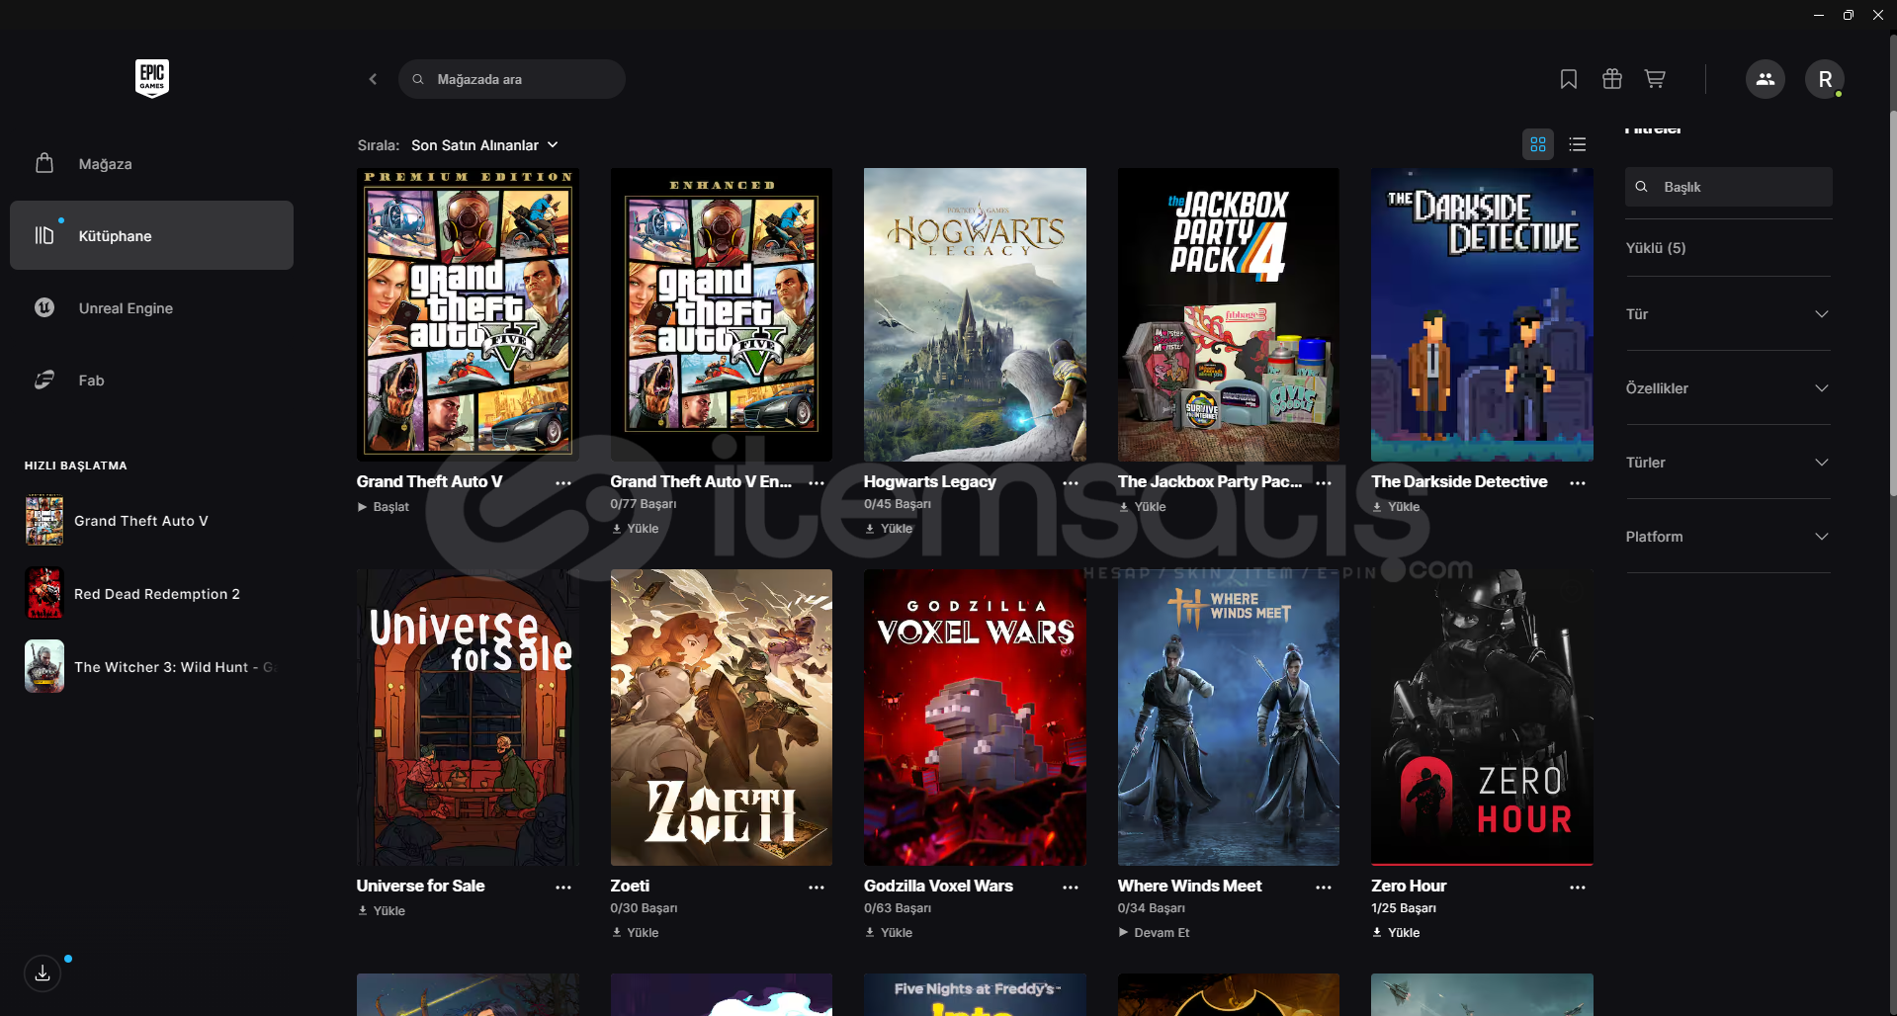
Task: Install Zoeti with Yükle
Action: coord(636,933)
